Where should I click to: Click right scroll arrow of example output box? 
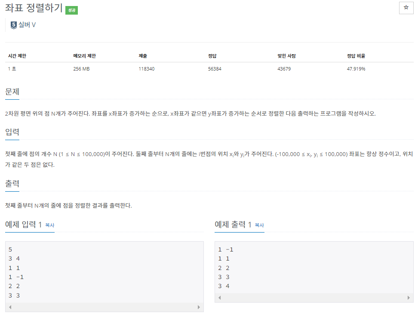(409, 298)
